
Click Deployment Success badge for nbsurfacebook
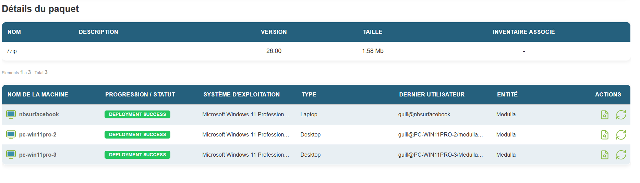[x=137, y=115]
